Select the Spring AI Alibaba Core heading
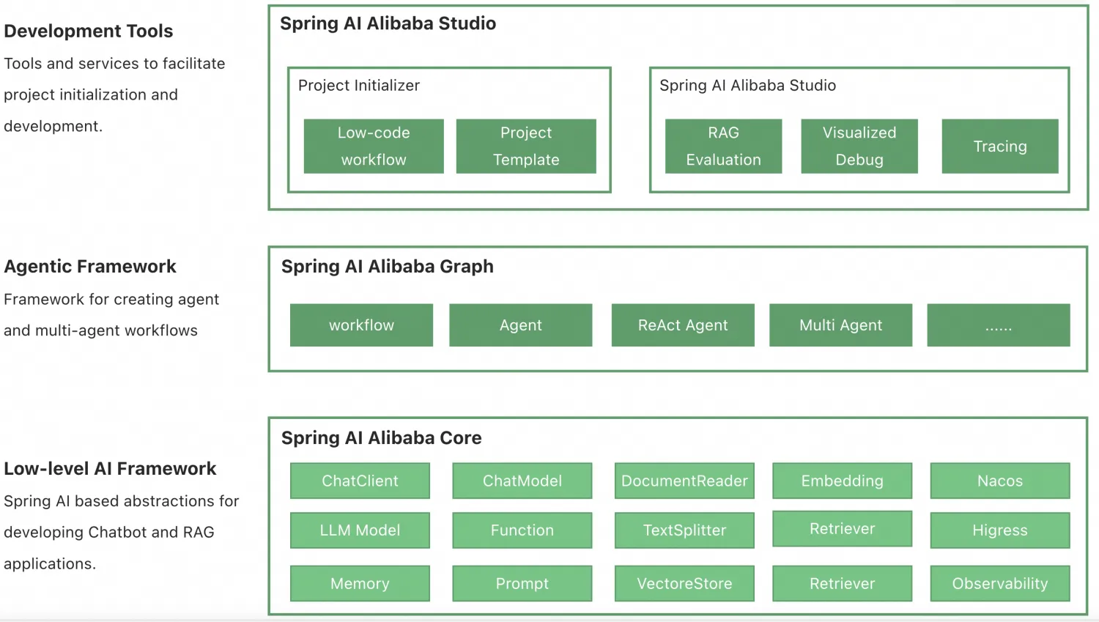The width and height of the screenshot is (1099, 622). pos(381,437)
